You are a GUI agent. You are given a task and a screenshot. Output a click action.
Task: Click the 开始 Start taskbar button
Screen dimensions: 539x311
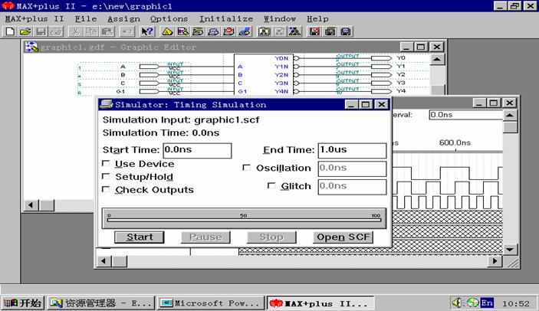(x=23, y=303)
